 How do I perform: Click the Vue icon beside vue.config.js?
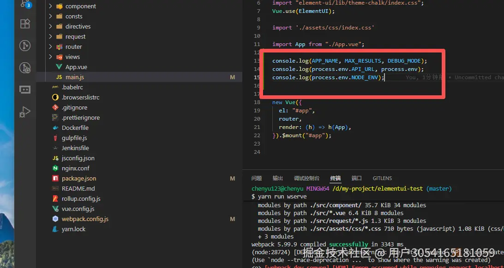point(55,209)
